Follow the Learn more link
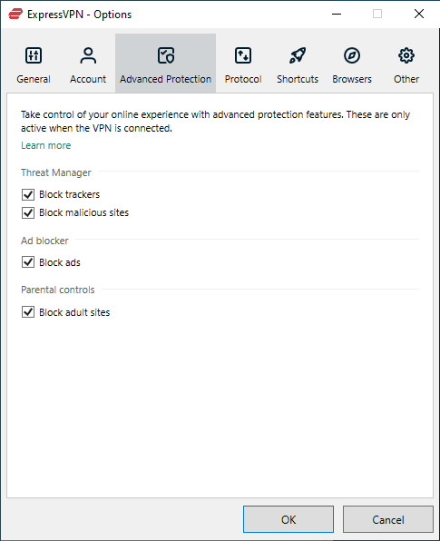 click(46, 145)
